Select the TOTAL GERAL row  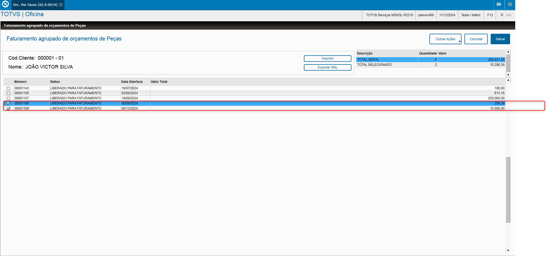tap(431, 60)
